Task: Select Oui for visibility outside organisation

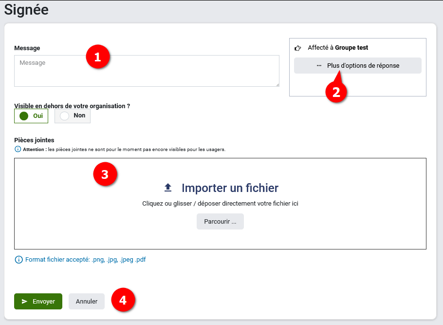Action: click(31, 116)
